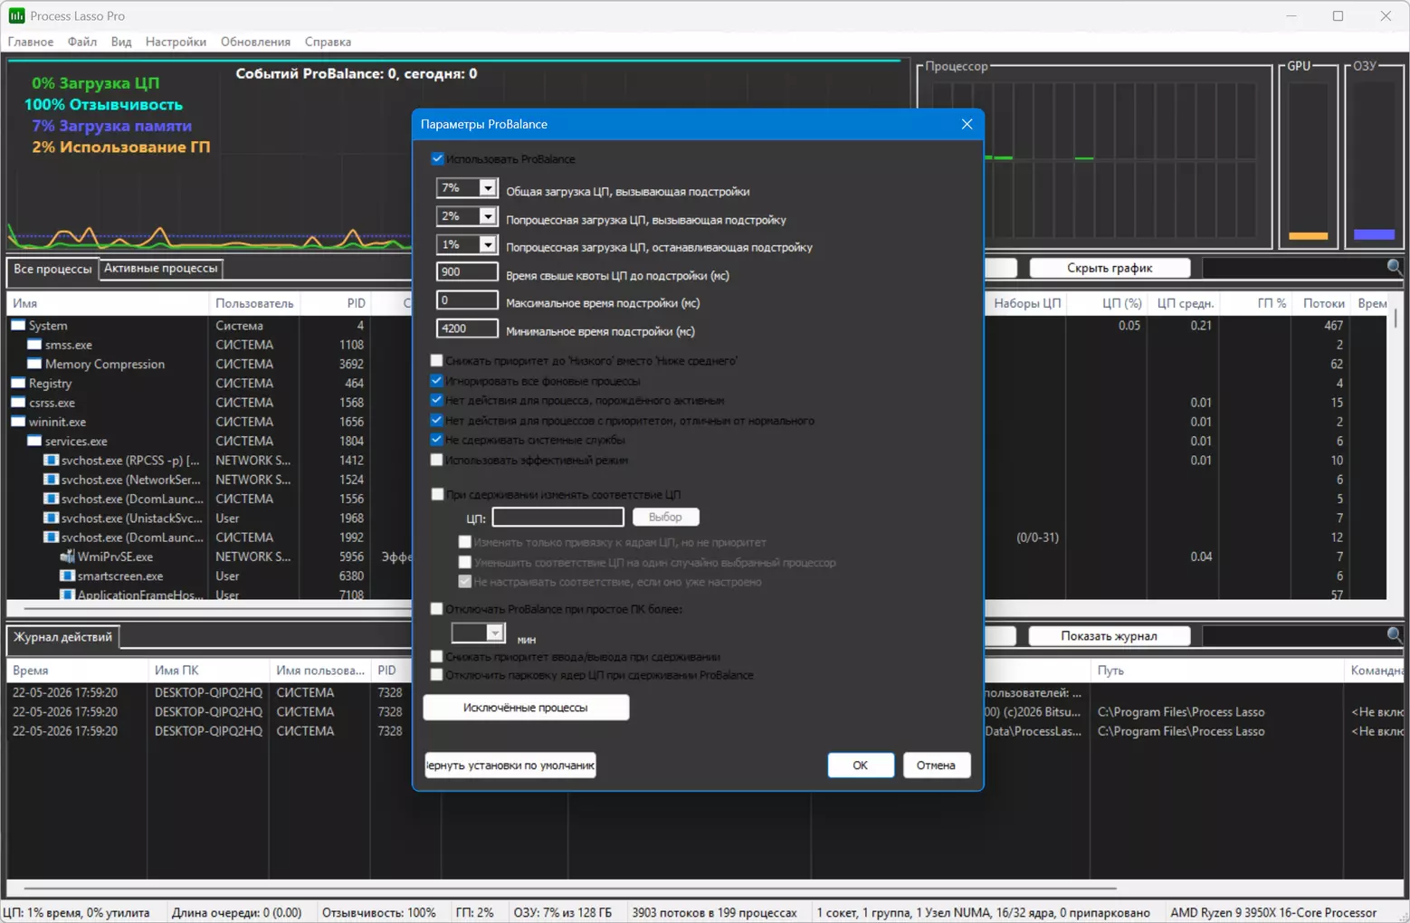Open the 2% per-process CPU dropdown

tap(487, 216)
